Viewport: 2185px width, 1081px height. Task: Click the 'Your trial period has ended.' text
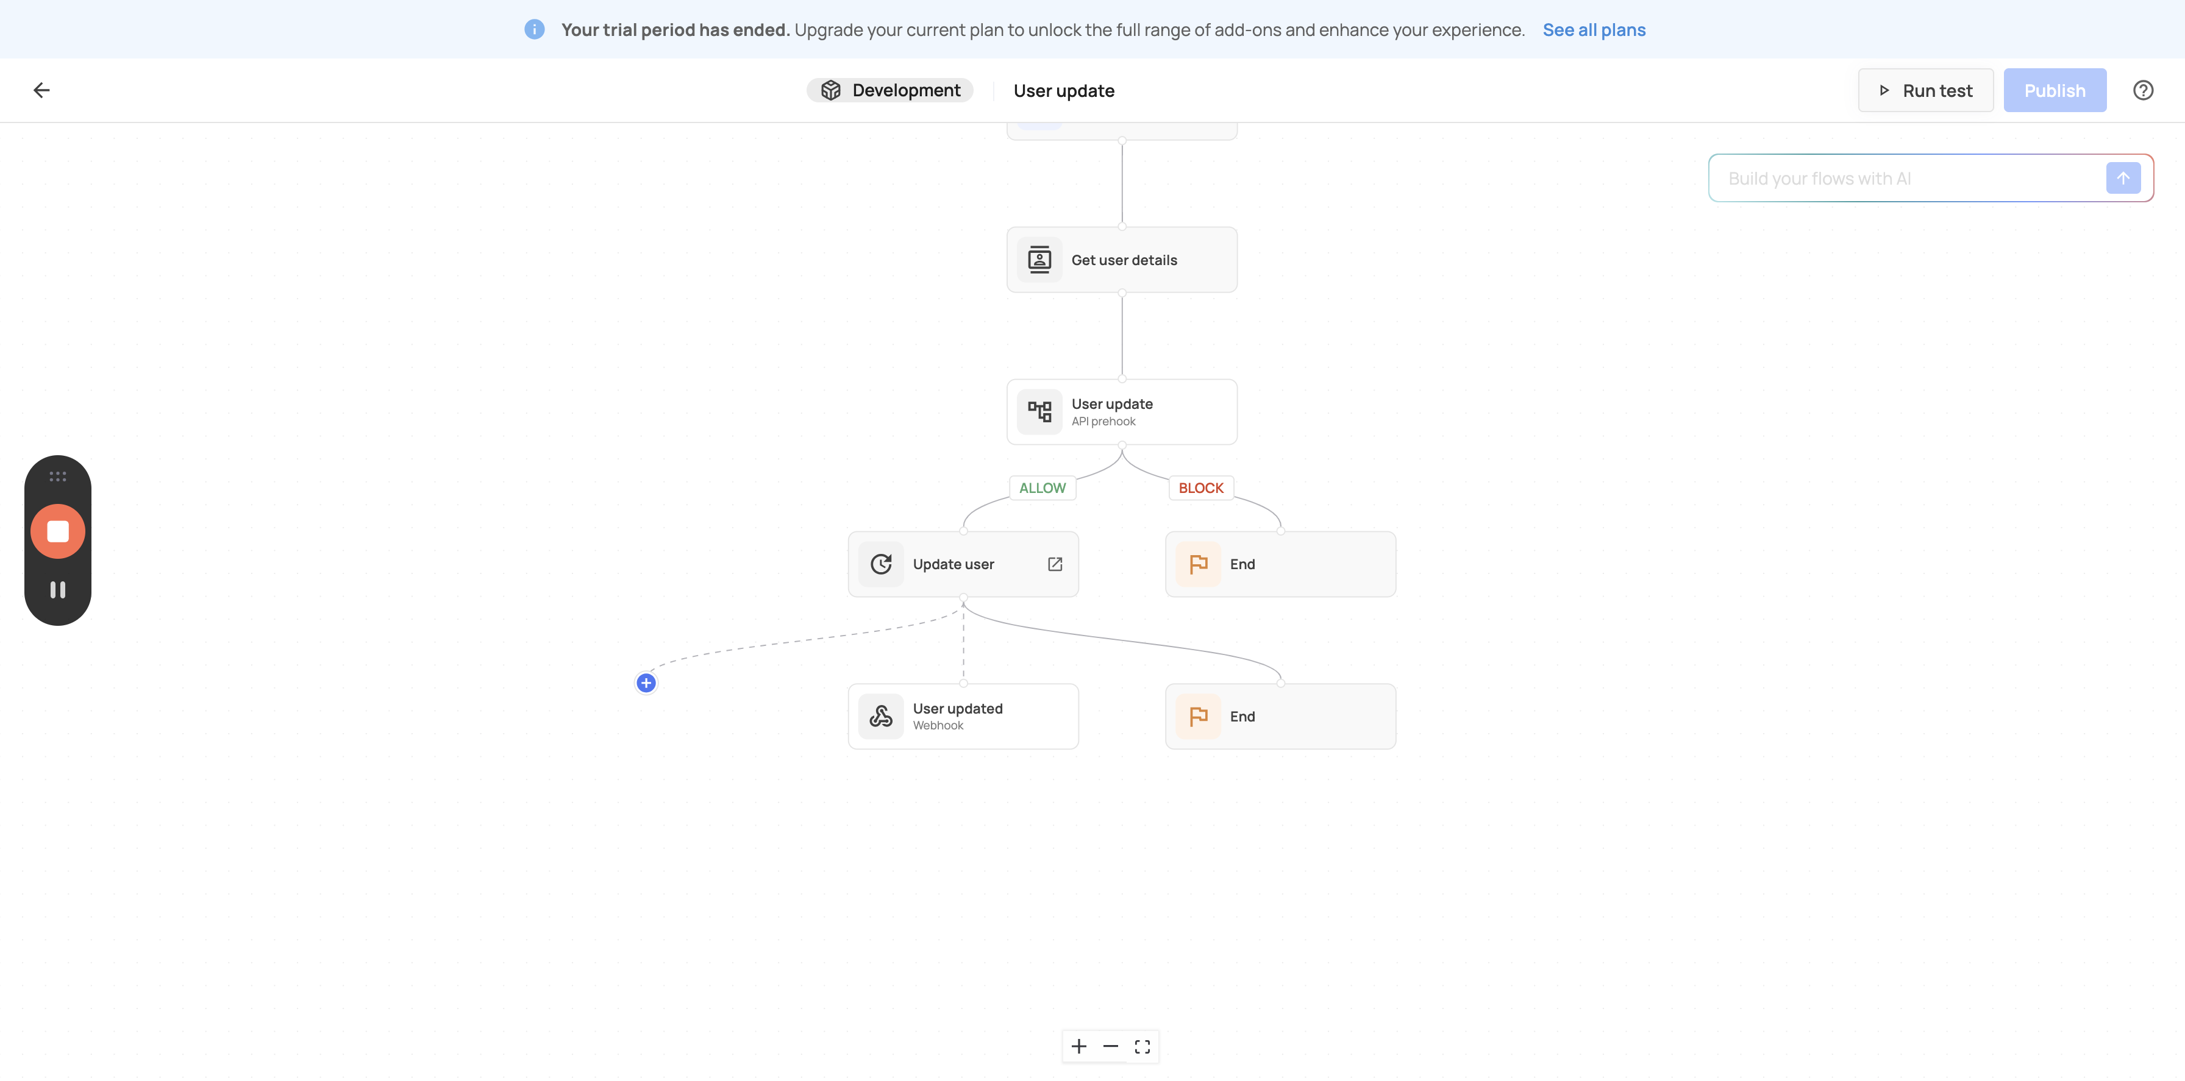click(x=675, y=30)
